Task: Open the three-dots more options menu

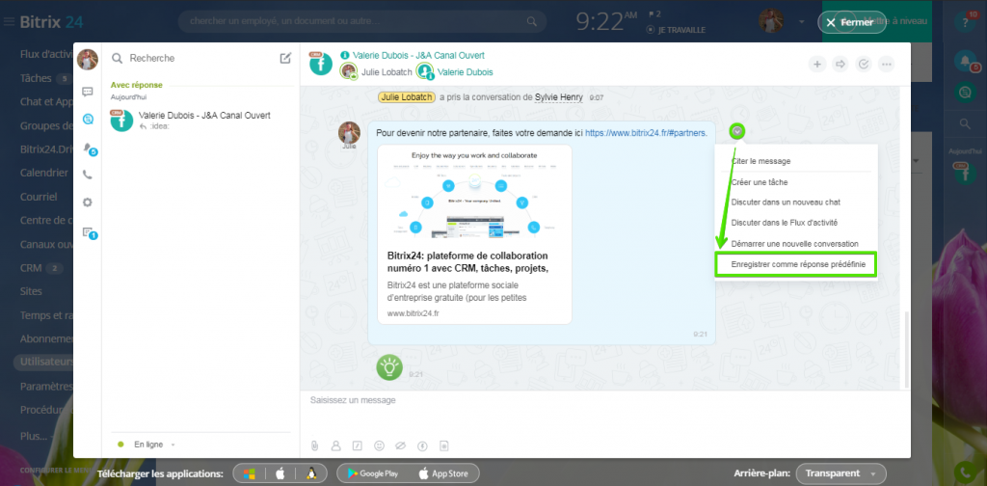Action: (x=887, y=64)
